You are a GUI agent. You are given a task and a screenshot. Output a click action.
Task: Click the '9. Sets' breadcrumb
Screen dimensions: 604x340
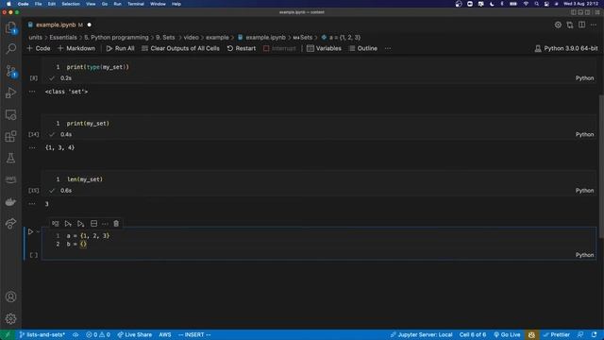pyautogui.click(x=165, y=38)
